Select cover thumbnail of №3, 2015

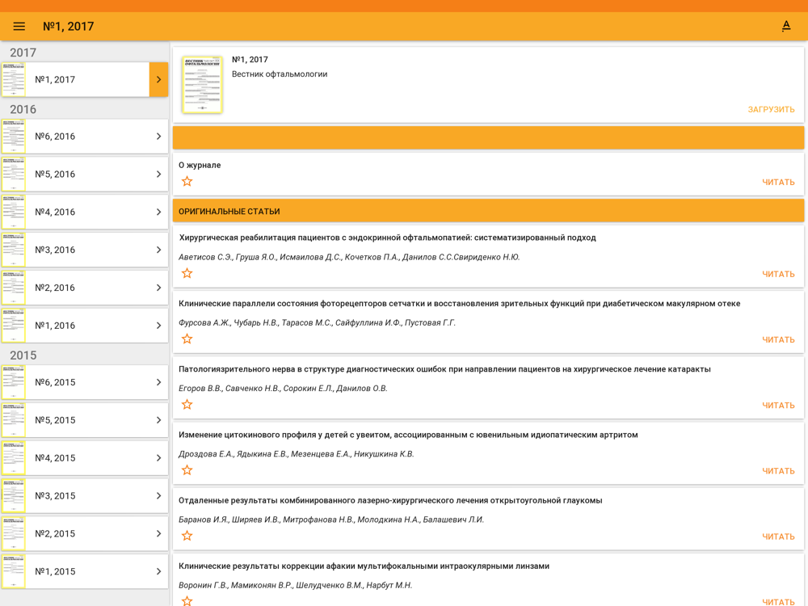click(x=14, y=496)
